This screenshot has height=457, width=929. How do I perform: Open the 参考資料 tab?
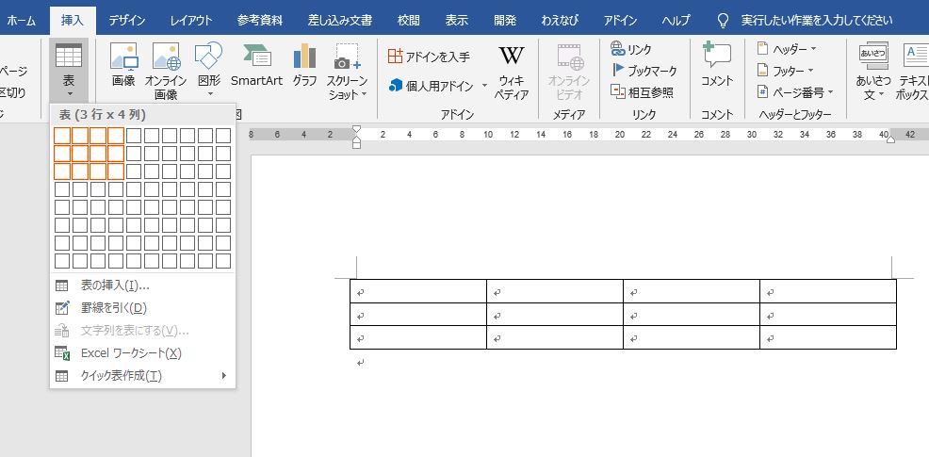pos(260,20)
